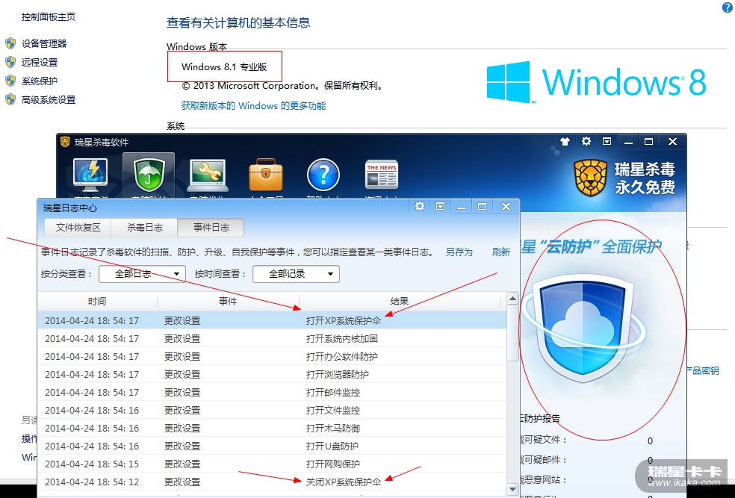The height and width of the screenshot is (498, 735).
Task: Switch to 文件恢复区 tab
Action: (x=78, y=228)
